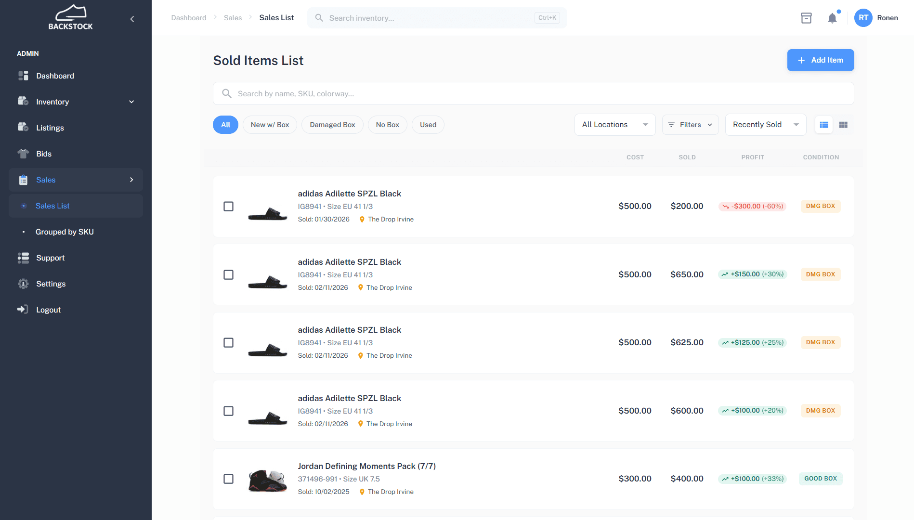
Task: Open the Listings shoe icon
Action: click(23, 128)
